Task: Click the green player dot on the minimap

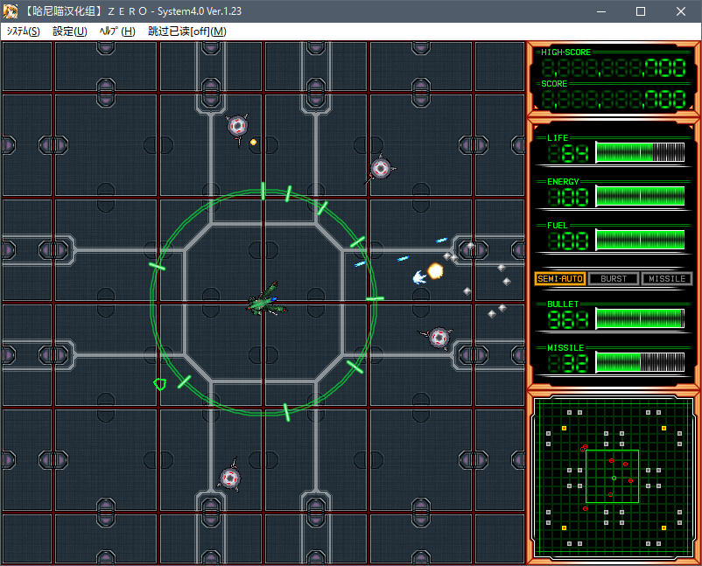Action: [614, 479]
